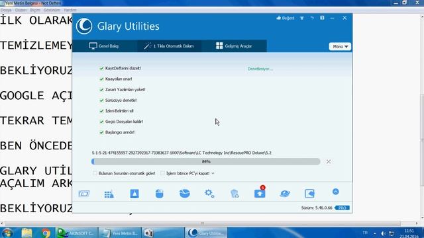The width and height of the screenshot is (424, 238).
Task: Open Düzen menu in Notepad
Action: 21,10
